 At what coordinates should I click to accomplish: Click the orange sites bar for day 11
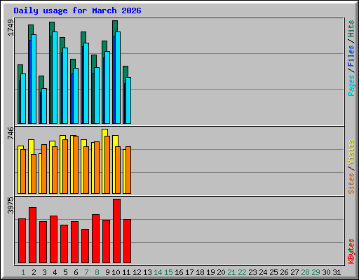tap(128, 170)
